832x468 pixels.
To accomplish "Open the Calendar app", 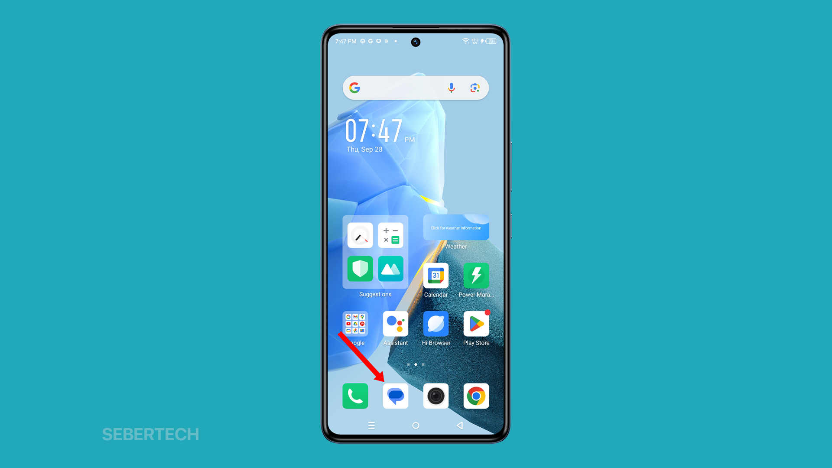I will 436,277.
